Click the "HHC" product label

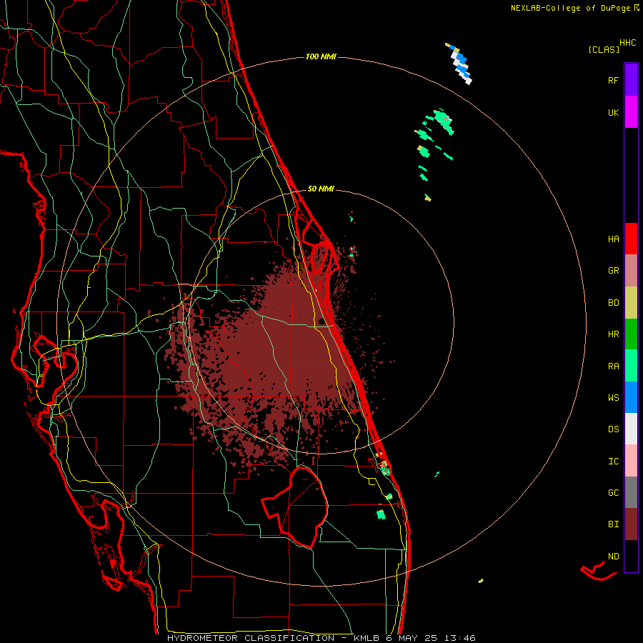point(628,43)
